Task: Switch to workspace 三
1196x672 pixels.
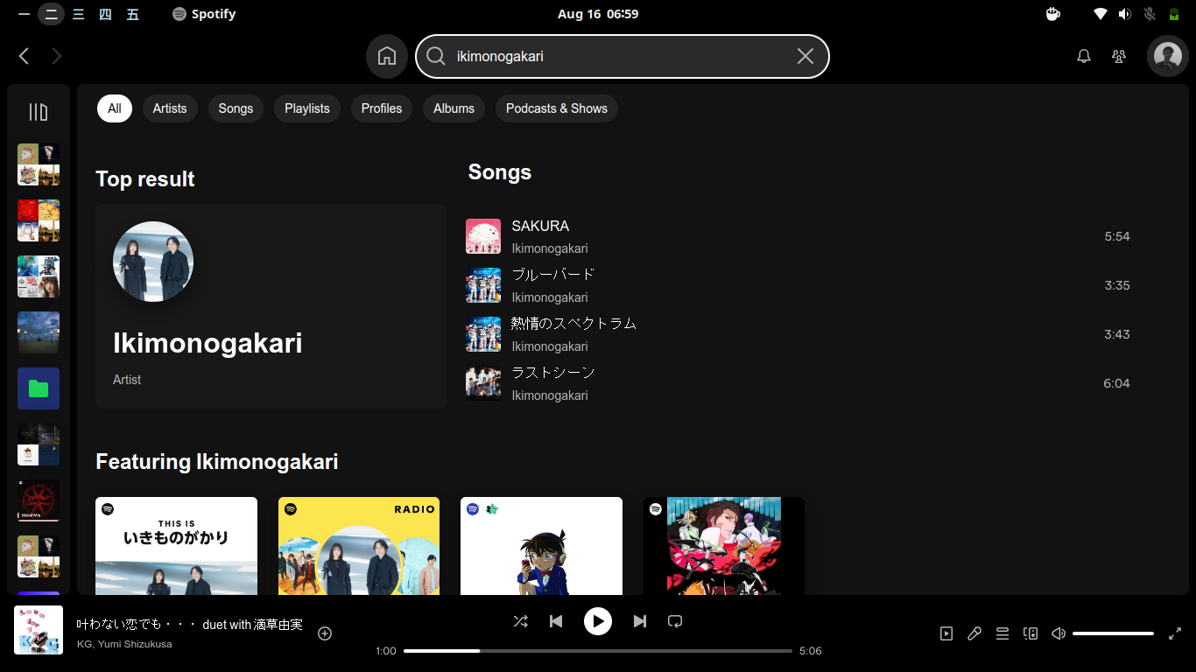Action: click(79, 14)
